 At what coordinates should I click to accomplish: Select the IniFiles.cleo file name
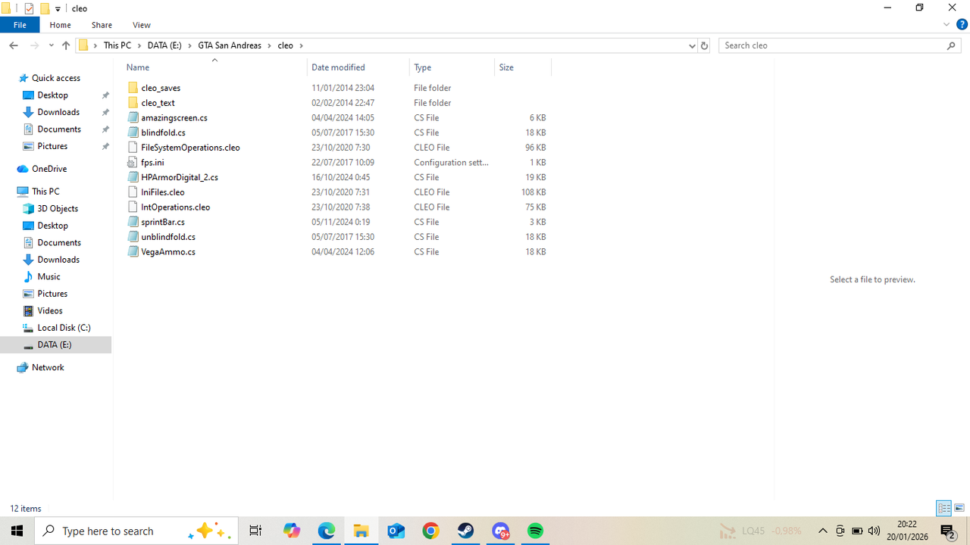[163, 192]
